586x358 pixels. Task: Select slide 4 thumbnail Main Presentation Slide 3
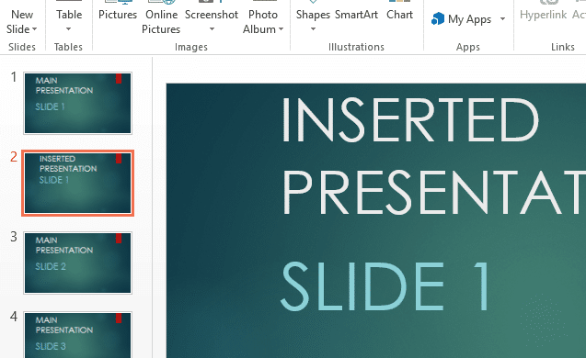pos(77,335)
